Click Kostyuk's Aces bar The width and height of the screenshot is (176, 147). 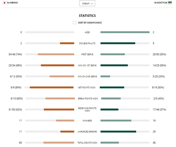[x=125, y=32]
